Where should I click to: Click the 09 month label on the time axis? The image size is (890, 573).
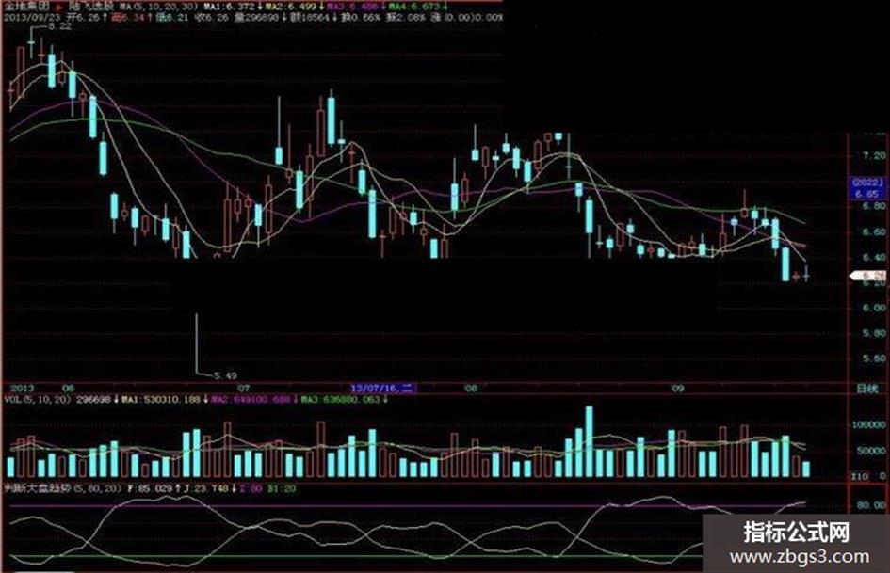(677, 389)
